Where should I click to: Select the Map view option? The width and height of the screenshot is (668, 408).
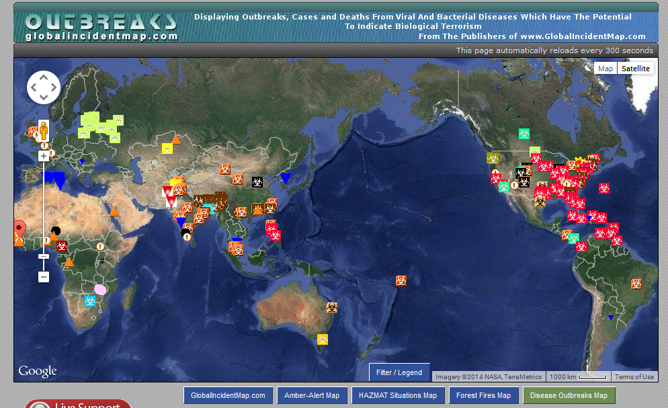click(x=605, y=68)
